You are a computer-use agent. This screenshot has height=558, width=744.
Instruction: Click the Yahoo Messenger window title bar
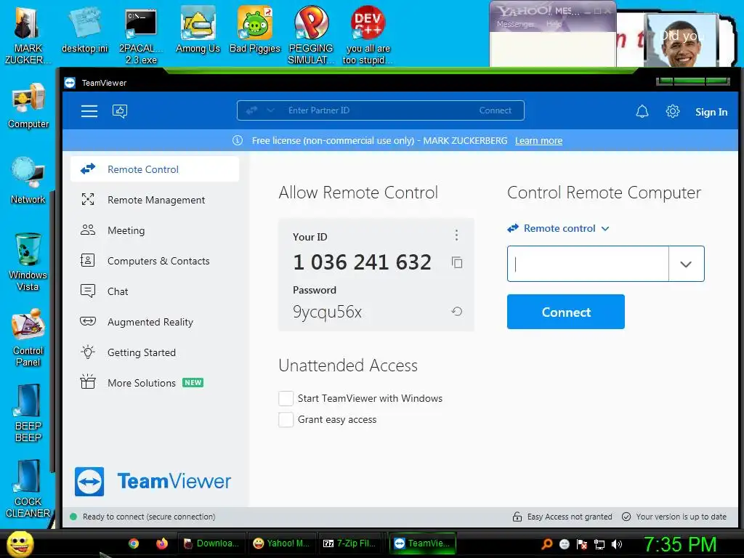click(x=553, y=10)
